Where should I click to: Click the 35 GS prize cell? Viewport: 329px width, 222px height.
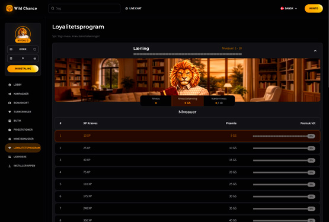[233, 208]
